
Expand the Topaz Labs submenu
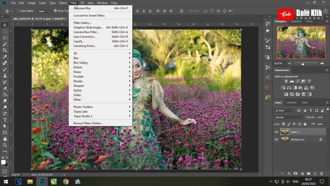101,112
